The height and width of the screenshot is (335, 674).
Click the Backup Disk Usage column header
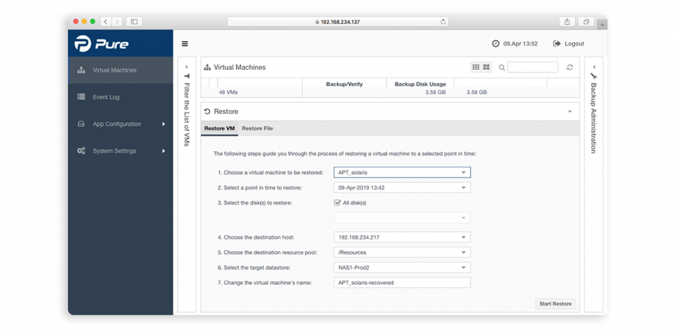click(420, 84)
